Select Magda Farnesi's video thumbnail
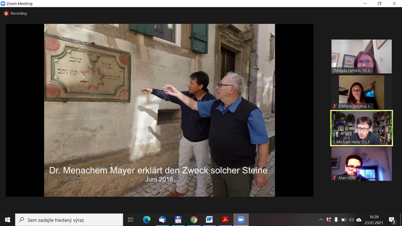 pyautogui.click(x=361, y=56)
